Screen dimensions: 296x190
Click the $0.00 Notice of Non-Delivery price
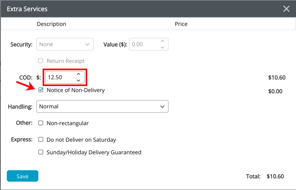click(x=275, y=91)
